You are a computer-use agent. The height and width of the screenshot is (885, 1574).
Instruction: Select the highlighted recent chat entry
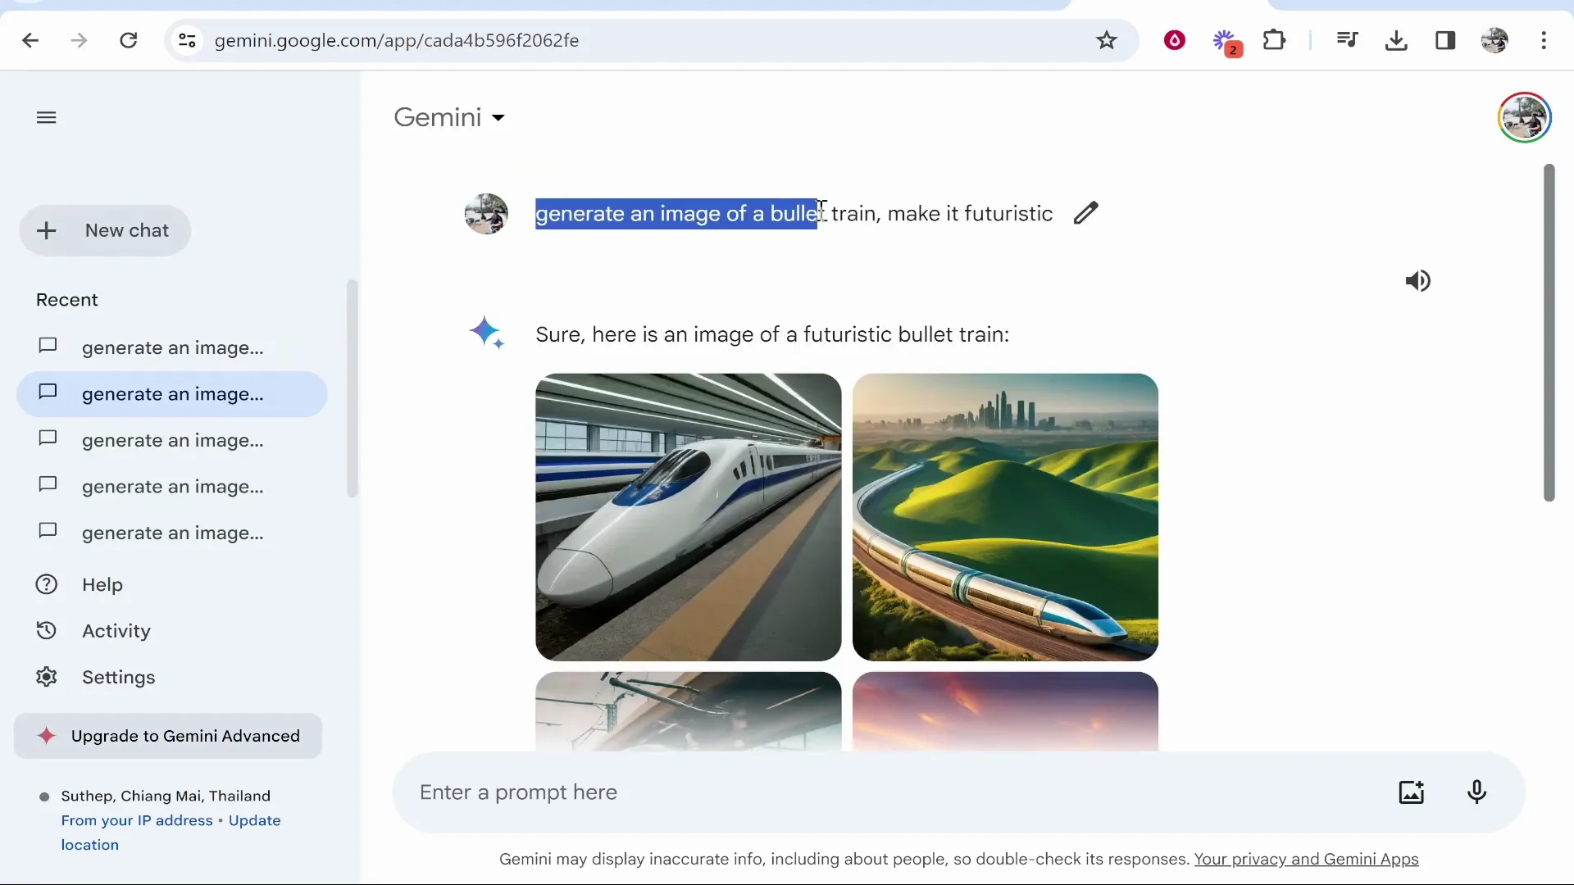pos(171,394)
